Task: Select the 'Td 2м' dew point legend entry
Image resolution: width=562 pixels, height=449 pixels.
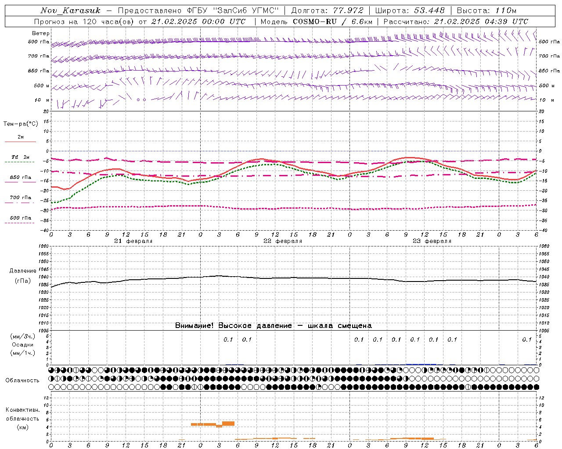Action: [21, 157]
